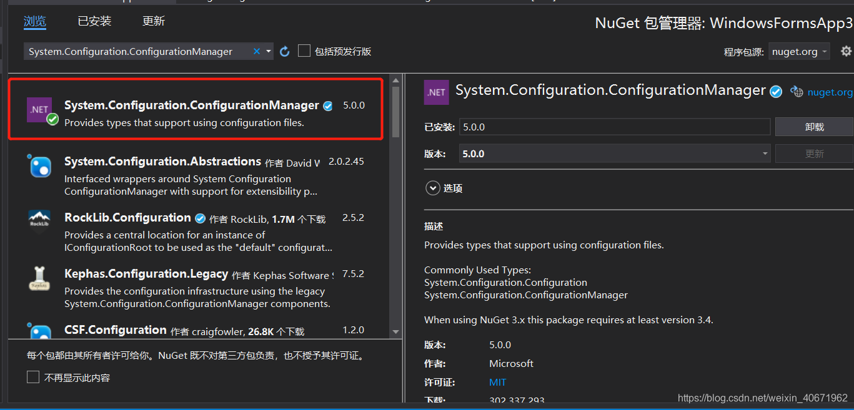Click Kephas.Configuration.Legacy package logo
Image resolution: width=854 pixels, height=410 pixels.
coord(39,278)
